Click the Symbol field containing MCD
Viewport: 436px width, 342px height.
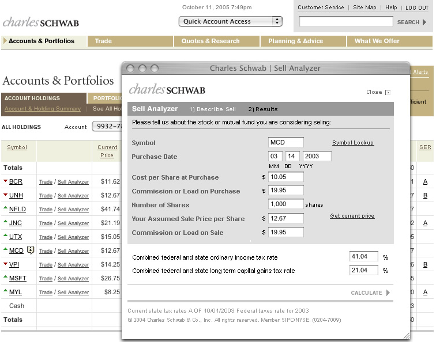click(285, 142)
